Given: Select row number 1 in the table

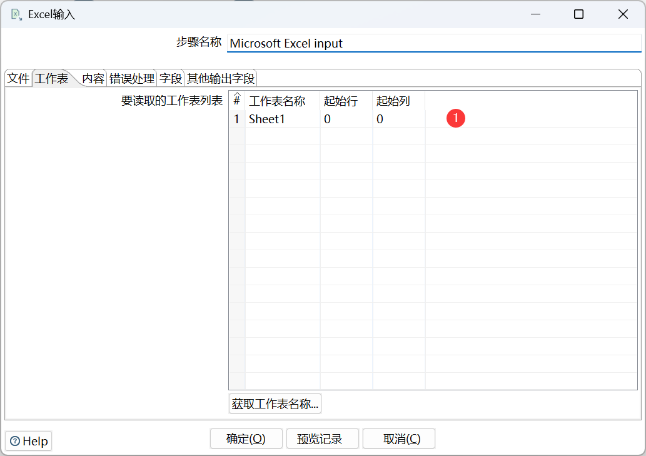Looking at the screenshot, I should coord(237,119).
